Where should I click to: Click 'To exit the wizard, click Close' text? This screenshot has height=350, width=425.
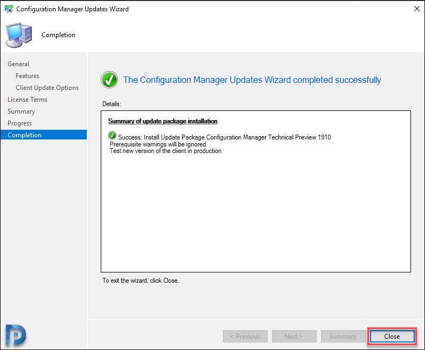click(x=141, y=281)
